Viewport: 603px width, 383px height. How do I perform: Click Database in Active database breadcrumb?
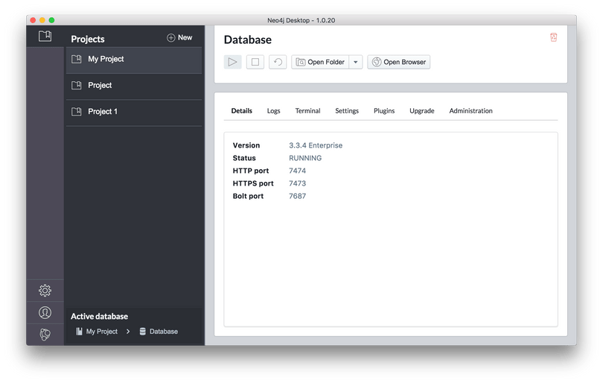(164, 332)
